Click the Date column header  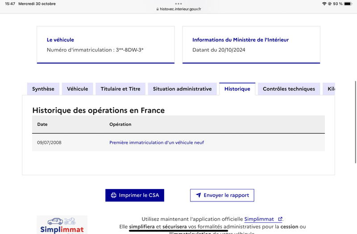point(42,124)
